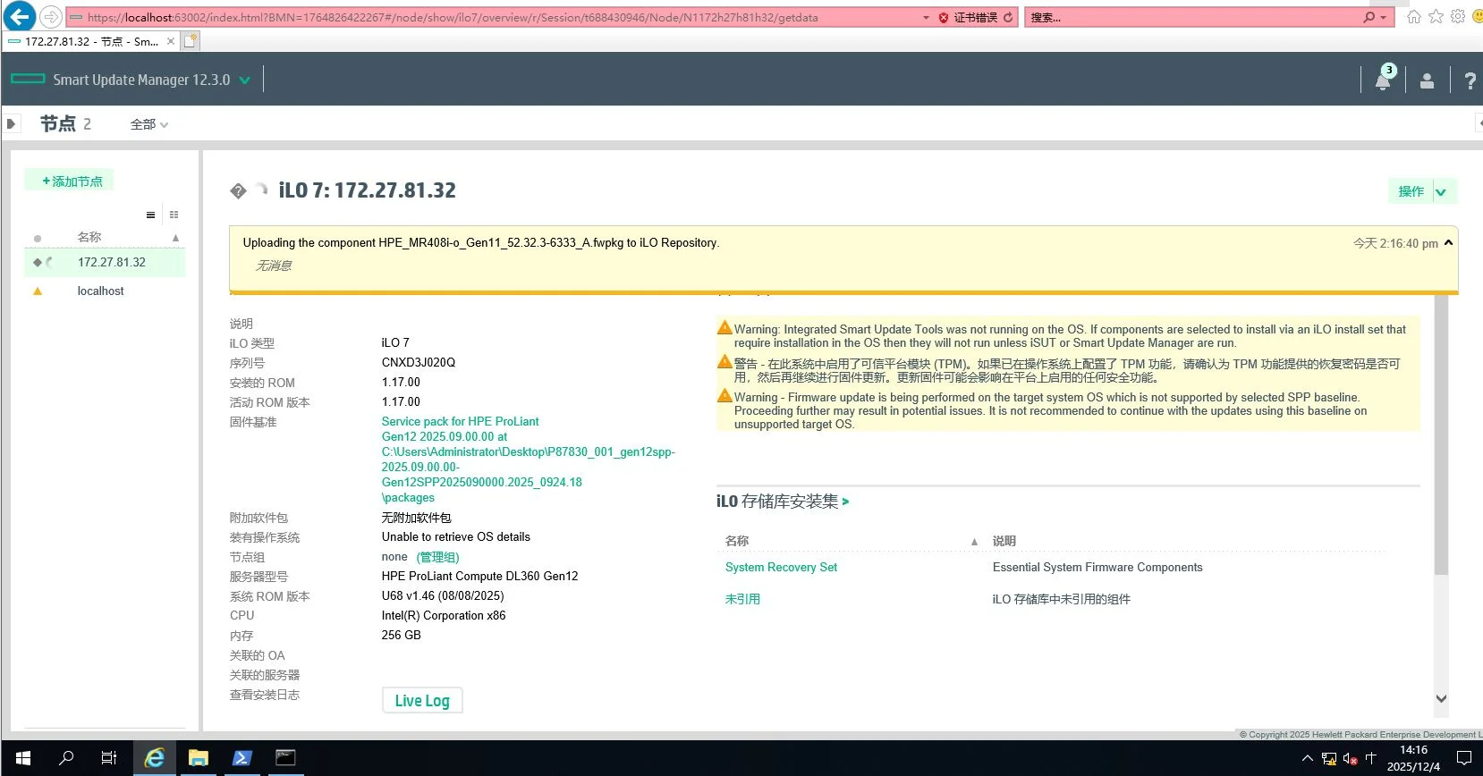Click the 名称 header in the node list
Image resolution: width=1483 pixels, height=776 pixels.
89,237
